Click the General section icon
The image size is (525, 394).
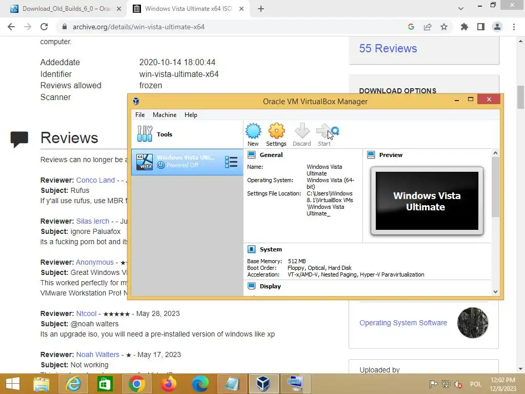pos(251,155)
